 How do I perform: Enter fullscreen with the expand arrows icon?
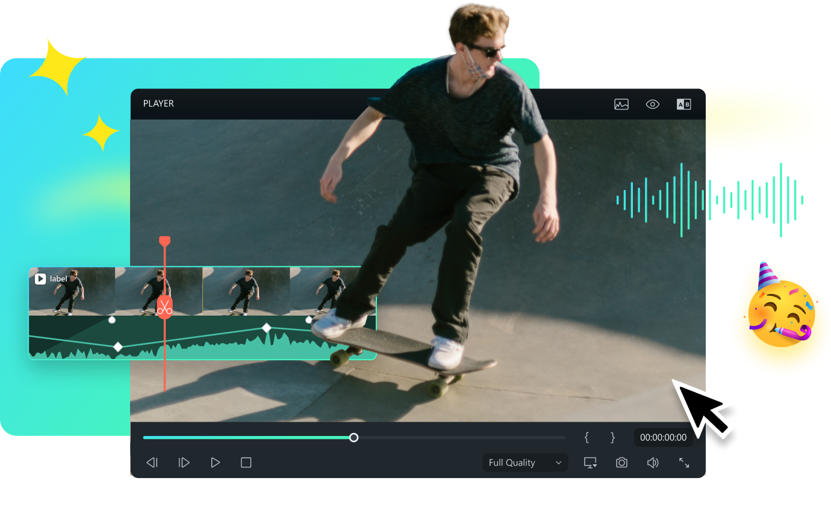(684, 462)
